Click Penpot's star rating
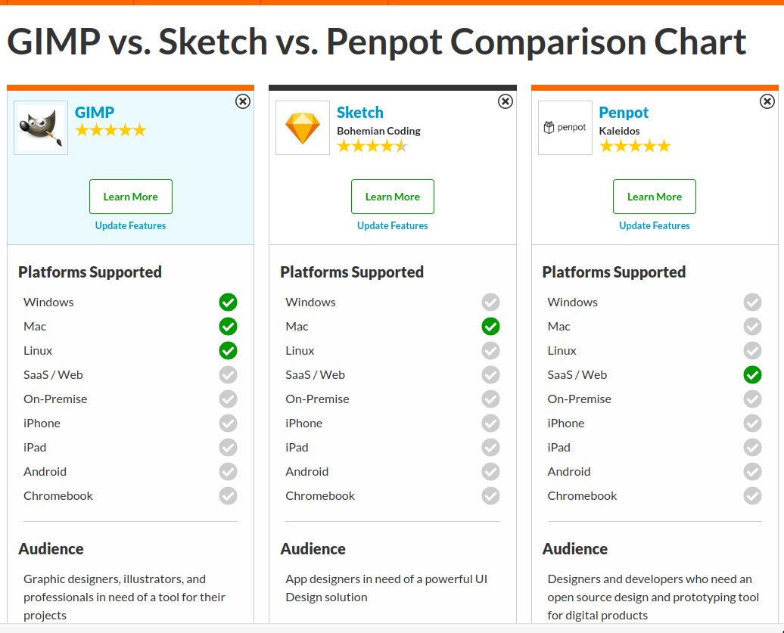The width and height of the screenshot is (784, 633). (635, 146)
